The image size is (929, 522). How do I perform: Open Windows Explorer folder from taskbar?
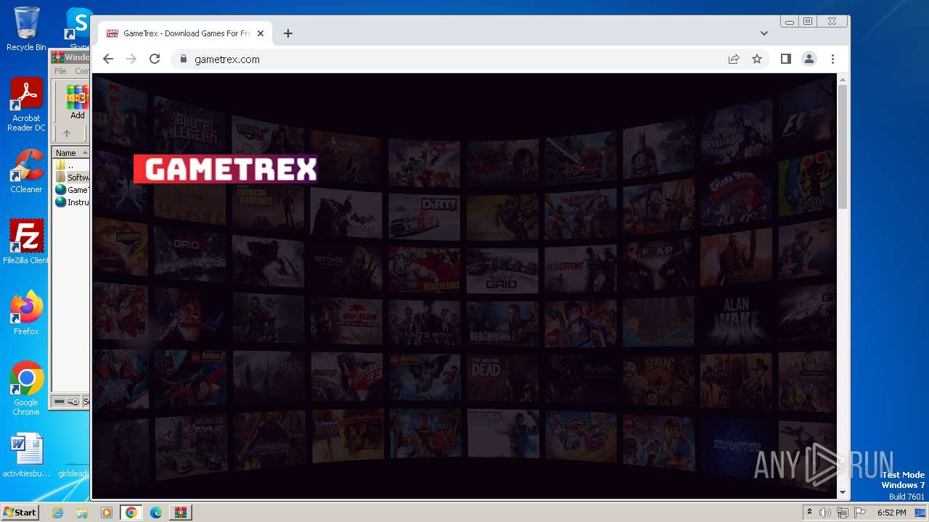tap(82, 513)
